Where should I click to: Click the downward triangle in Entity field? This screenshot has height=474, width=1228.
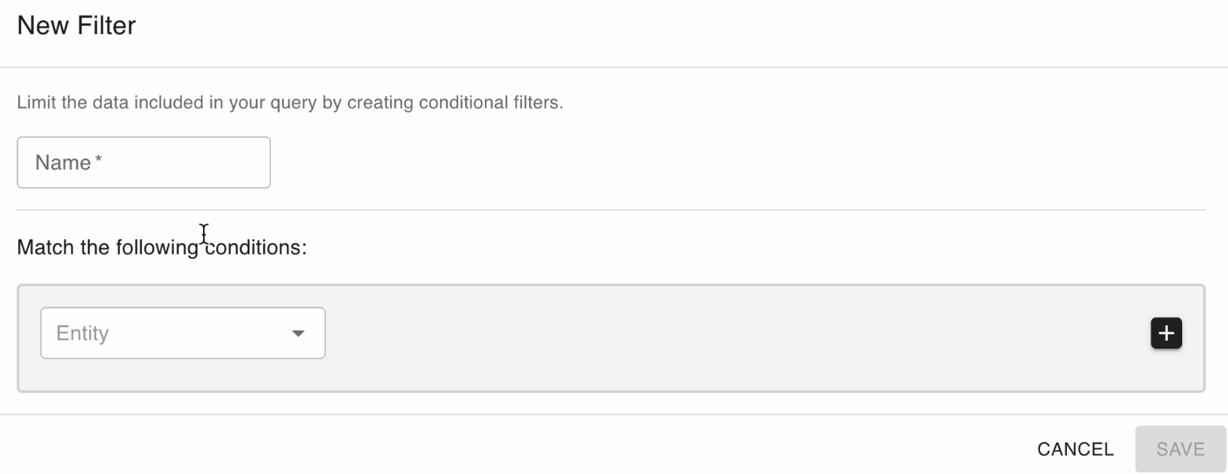tap(298, 334)
